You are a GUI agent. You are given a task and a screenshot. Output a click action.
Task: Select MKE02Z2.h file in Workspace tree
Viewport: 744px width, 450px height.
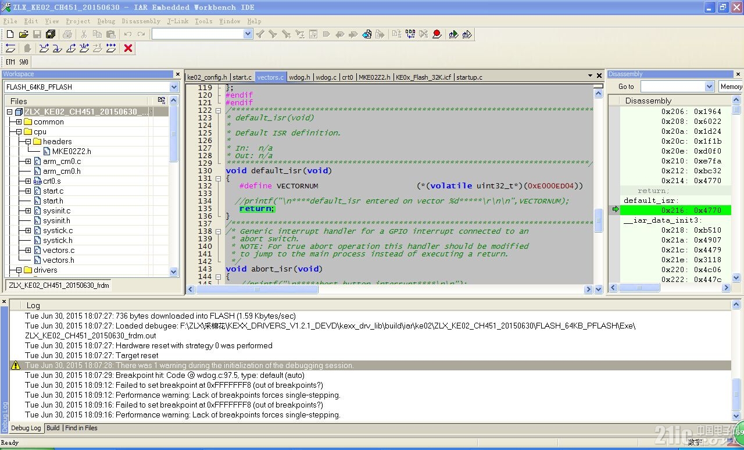pos(71,152)
